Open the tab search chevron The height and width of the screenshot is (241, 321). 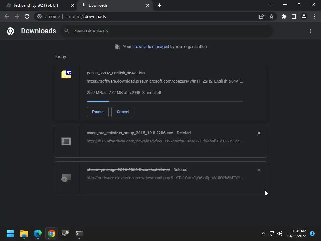271,4
